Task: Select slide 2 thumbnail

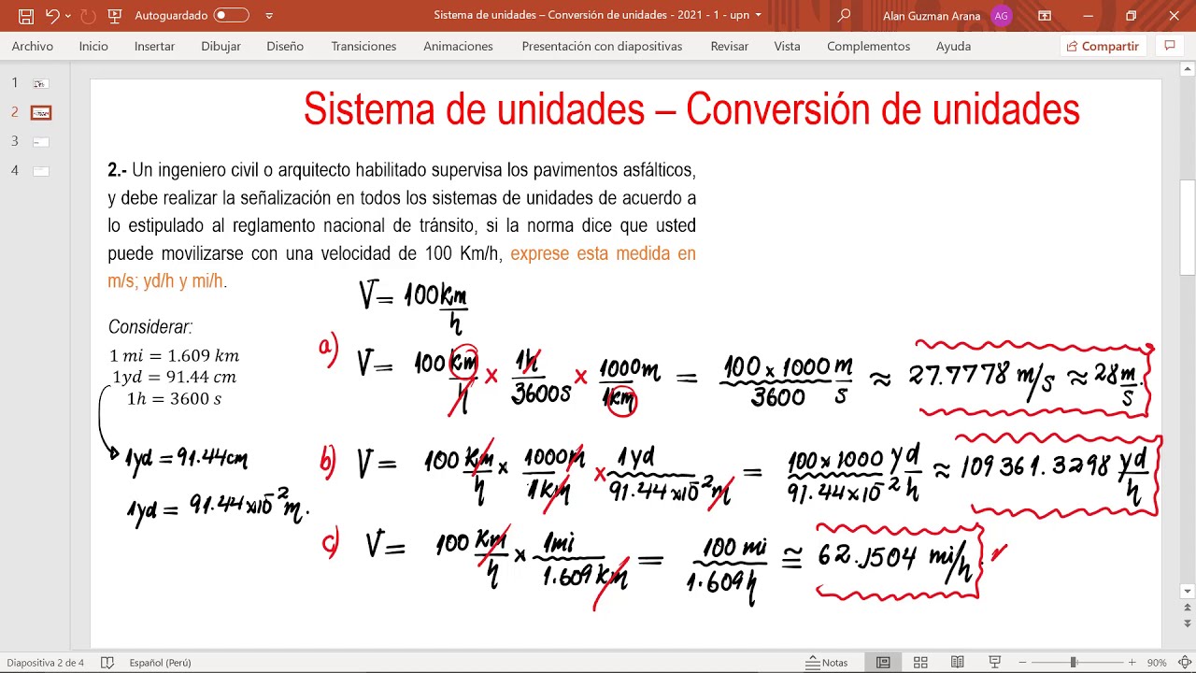Action: point(40,112)
